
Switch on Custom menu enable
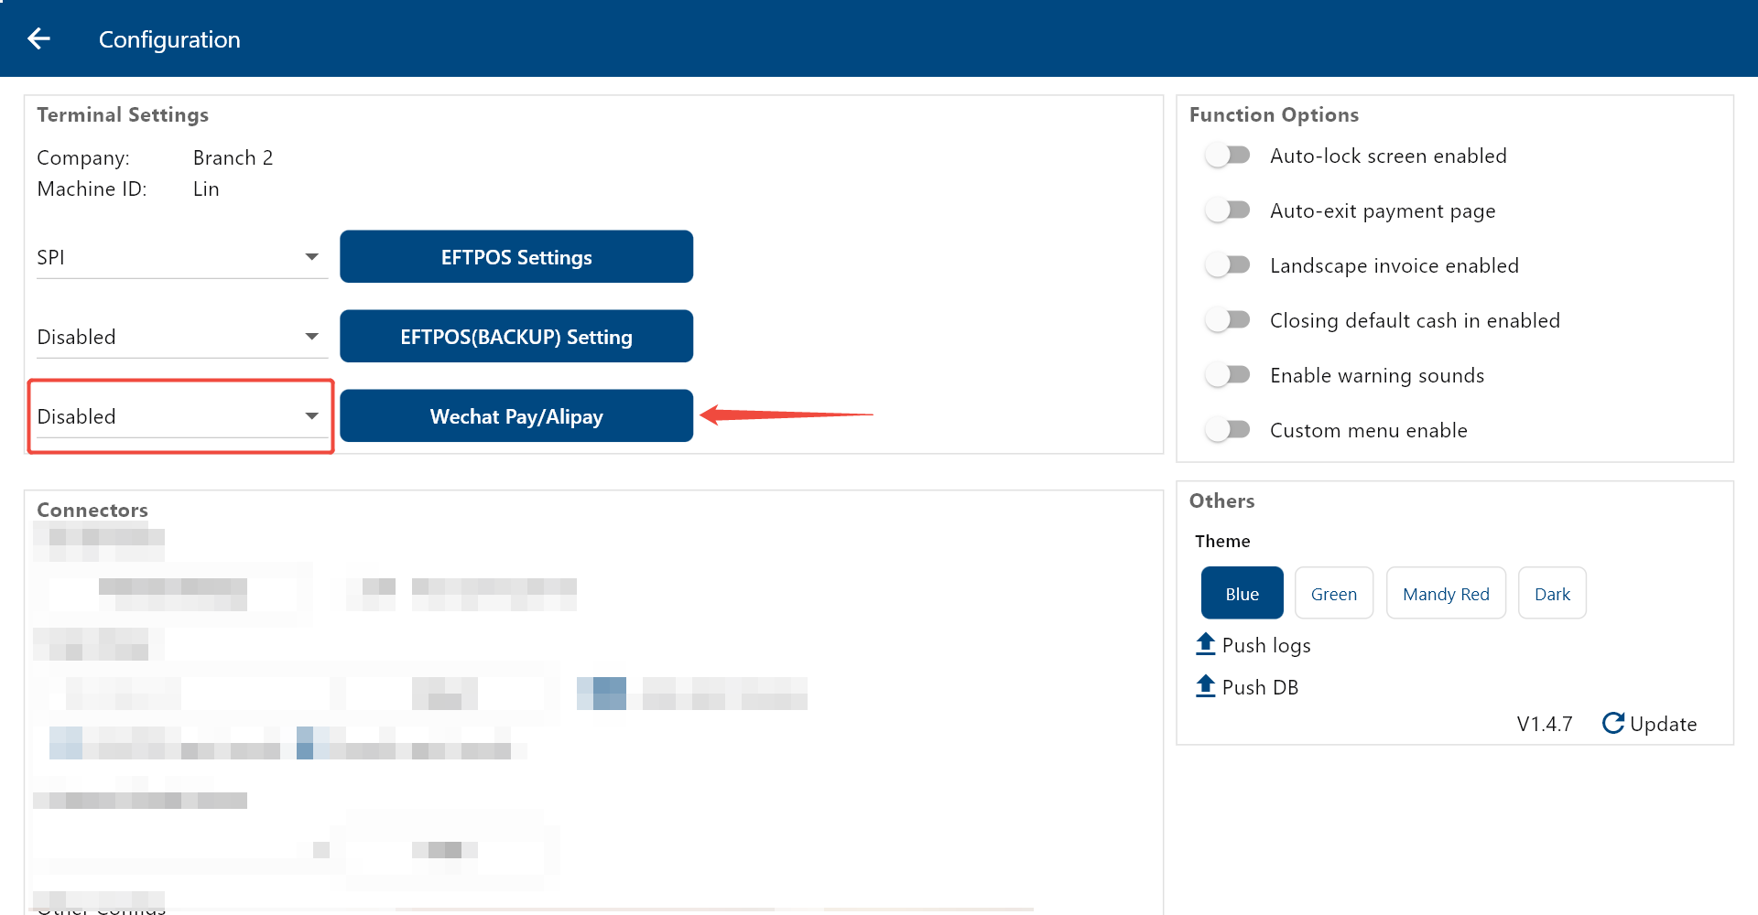[1227, 430]
